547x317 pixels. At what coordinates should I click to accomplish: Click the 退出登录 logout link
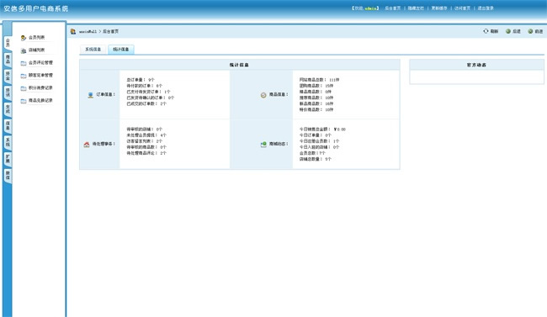point(486,8)
